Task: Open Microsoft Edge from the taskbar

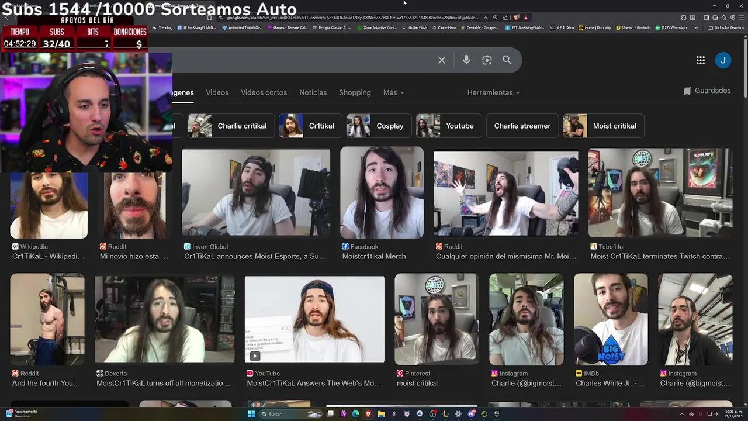Action: (355, 414)
